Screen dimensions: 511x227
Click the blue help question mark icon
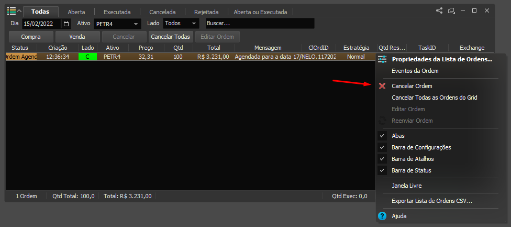click(x=382, y=216)
